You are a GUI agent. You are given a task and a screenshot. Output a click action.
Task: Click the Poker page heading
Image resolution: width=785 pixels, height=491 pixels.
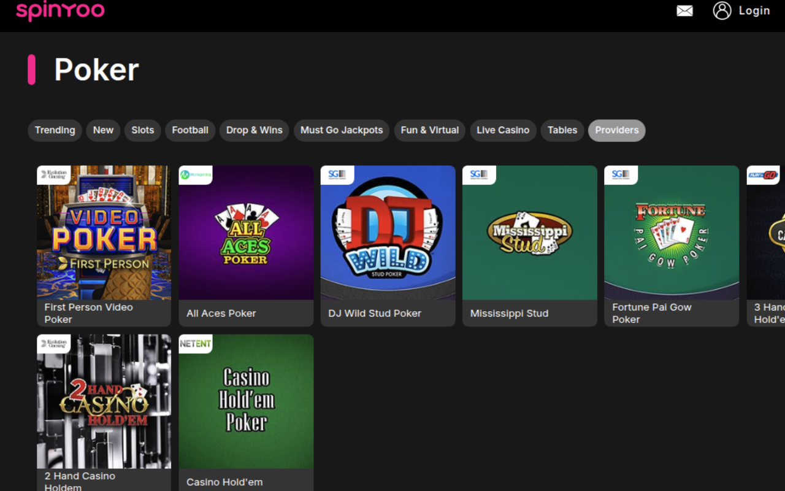coord(96,69)
